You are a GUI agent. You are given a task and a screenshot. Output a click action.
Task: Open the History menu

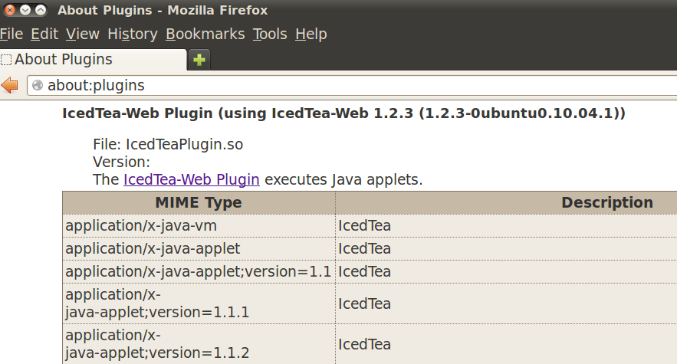pyautogui.click(x=132, y=34)
